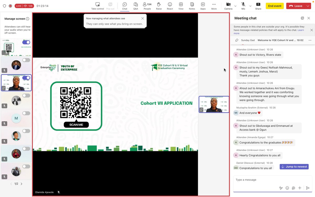Click the Type a message field
The width and height of the screenshot is (315, 197).
click(x=272, y=180)
